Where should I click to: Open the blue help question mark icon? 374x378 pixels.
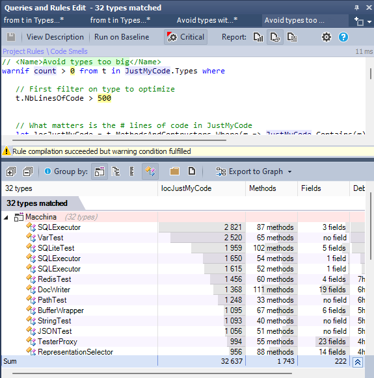343,37
